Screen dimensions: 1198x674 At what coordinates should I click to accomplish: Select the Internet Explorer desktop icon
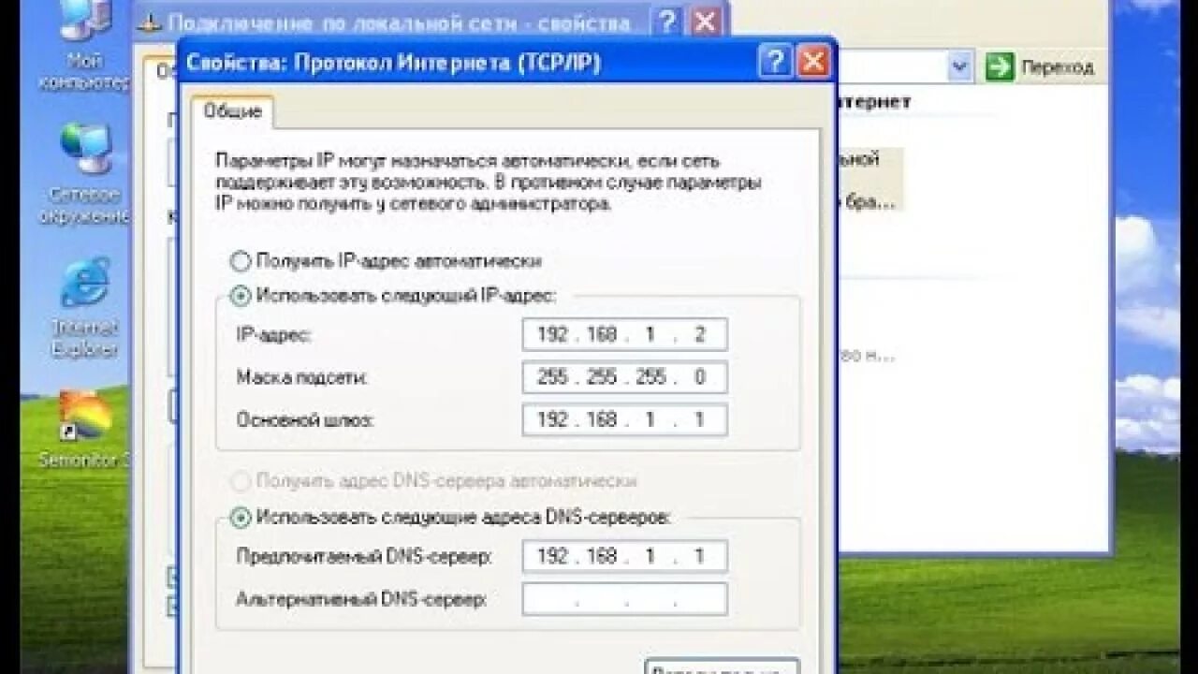85,308
